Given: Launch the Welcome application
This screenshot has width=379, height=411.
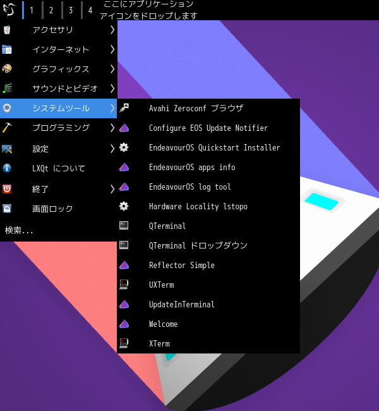Looking at the screenshot, I should click(208, 324).
